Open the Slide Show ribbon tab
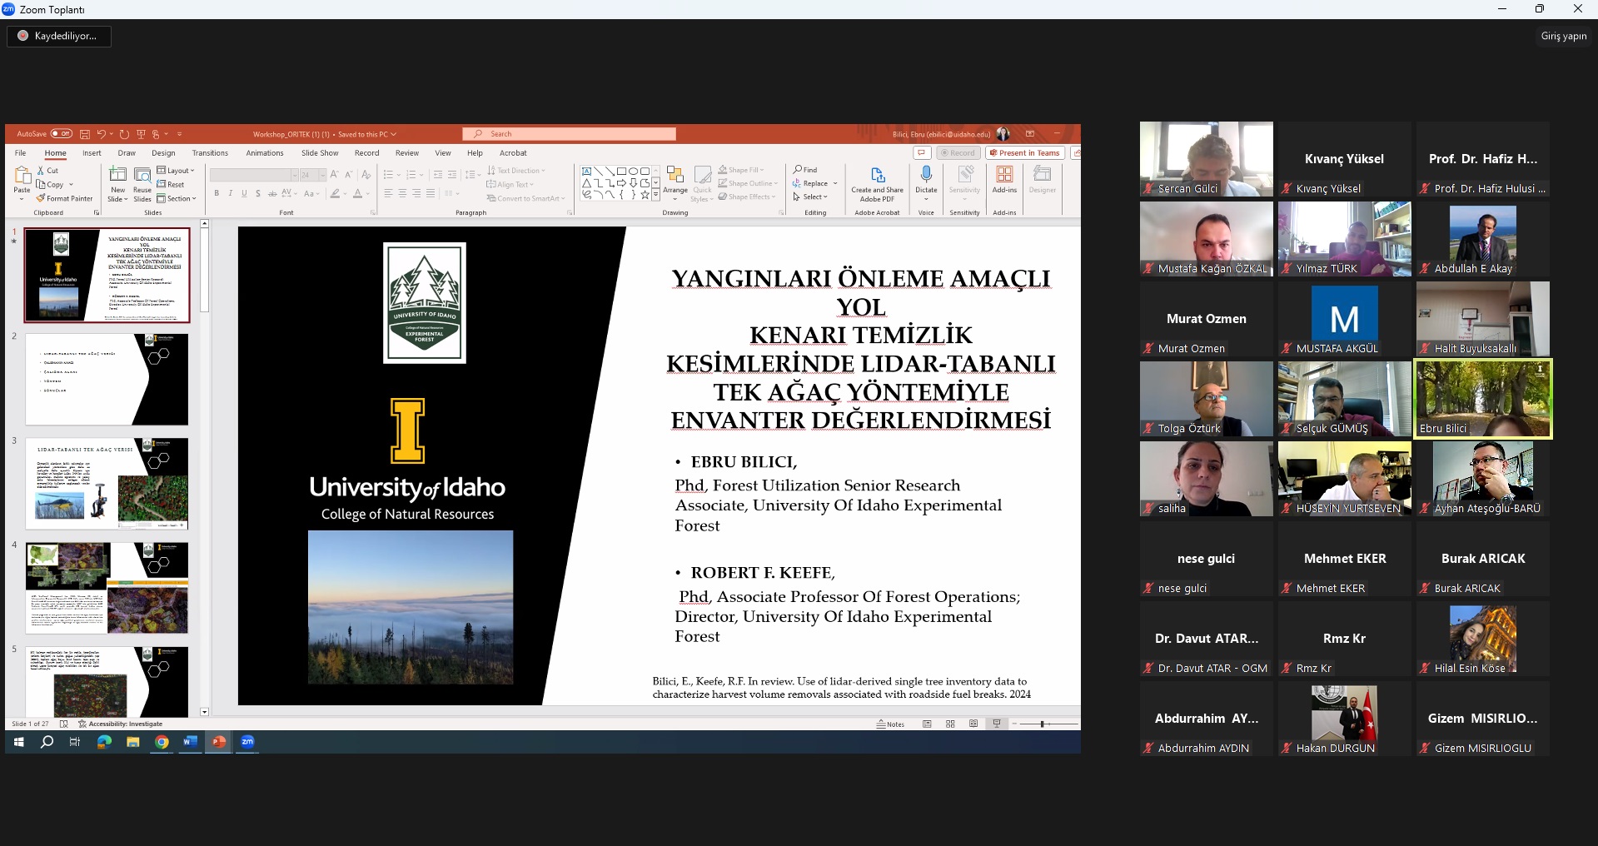The width and height of the screenshot is (1598, 846). (320, 153)
